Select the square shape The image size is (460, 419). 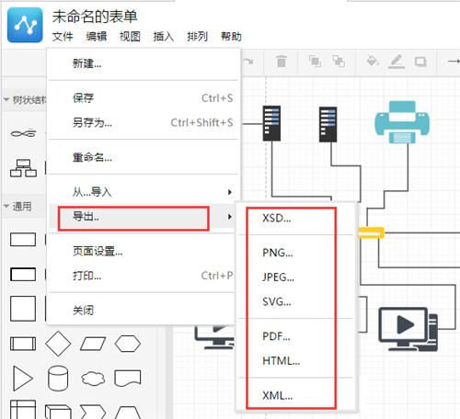pyautogui.click(x=23, y=309)
